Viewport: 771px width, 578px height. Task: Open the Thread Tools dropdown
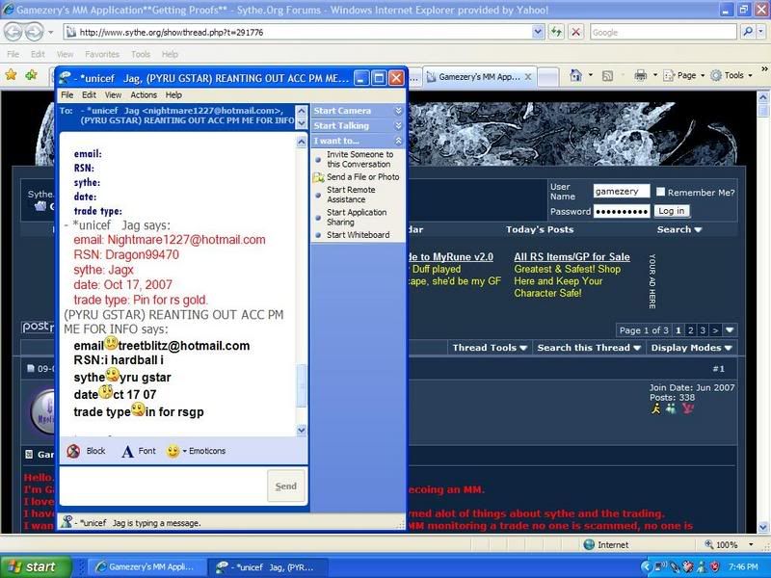coord(490,348)
